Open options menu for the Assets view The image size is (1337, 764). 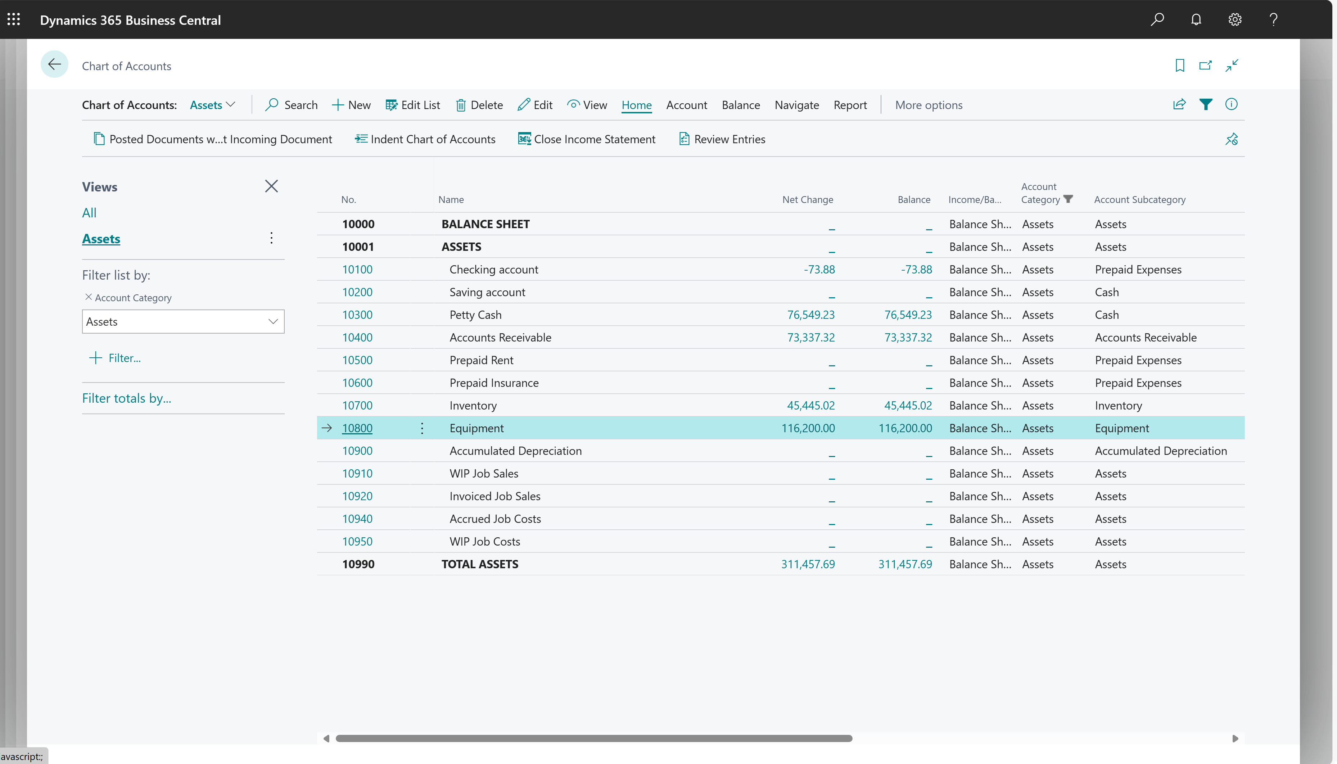tap(271, 238)
